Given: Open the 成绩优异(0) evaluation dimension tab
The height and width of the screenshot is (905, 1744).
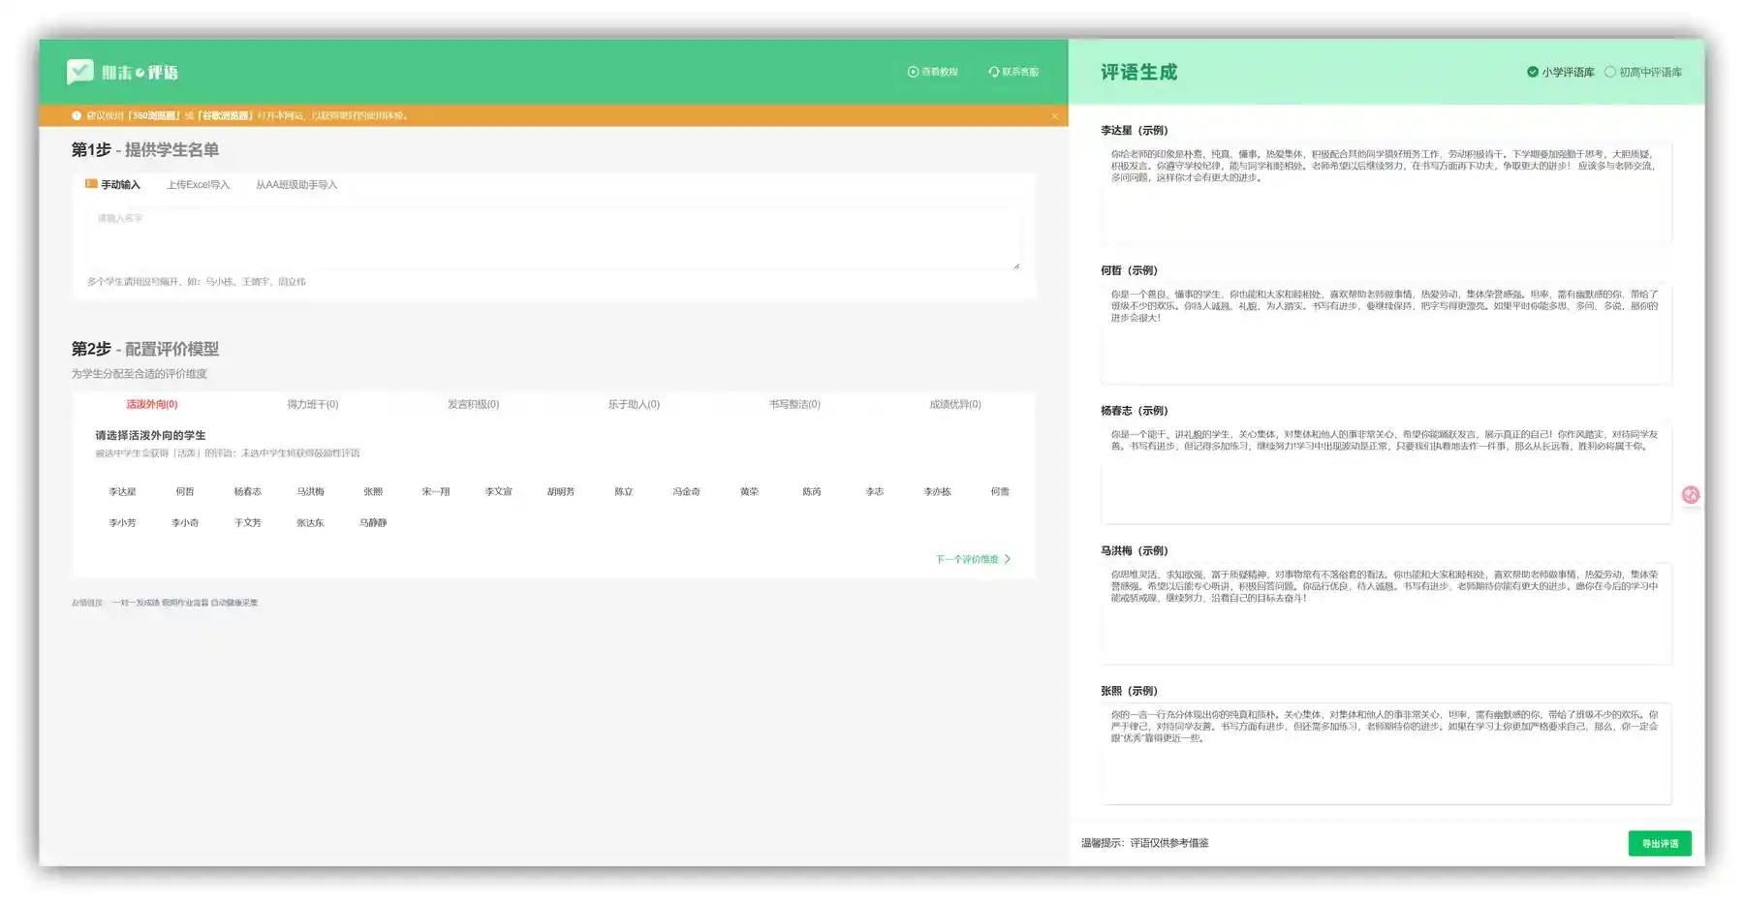Looking at the screenshot, I should (x=954, y=405).
